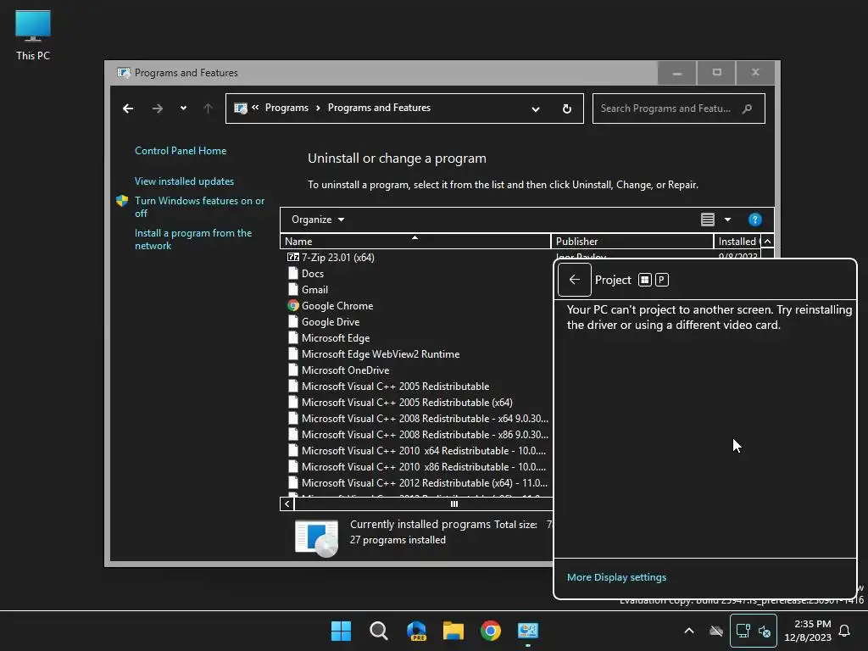Expand the address bar history dropdown

536,109
